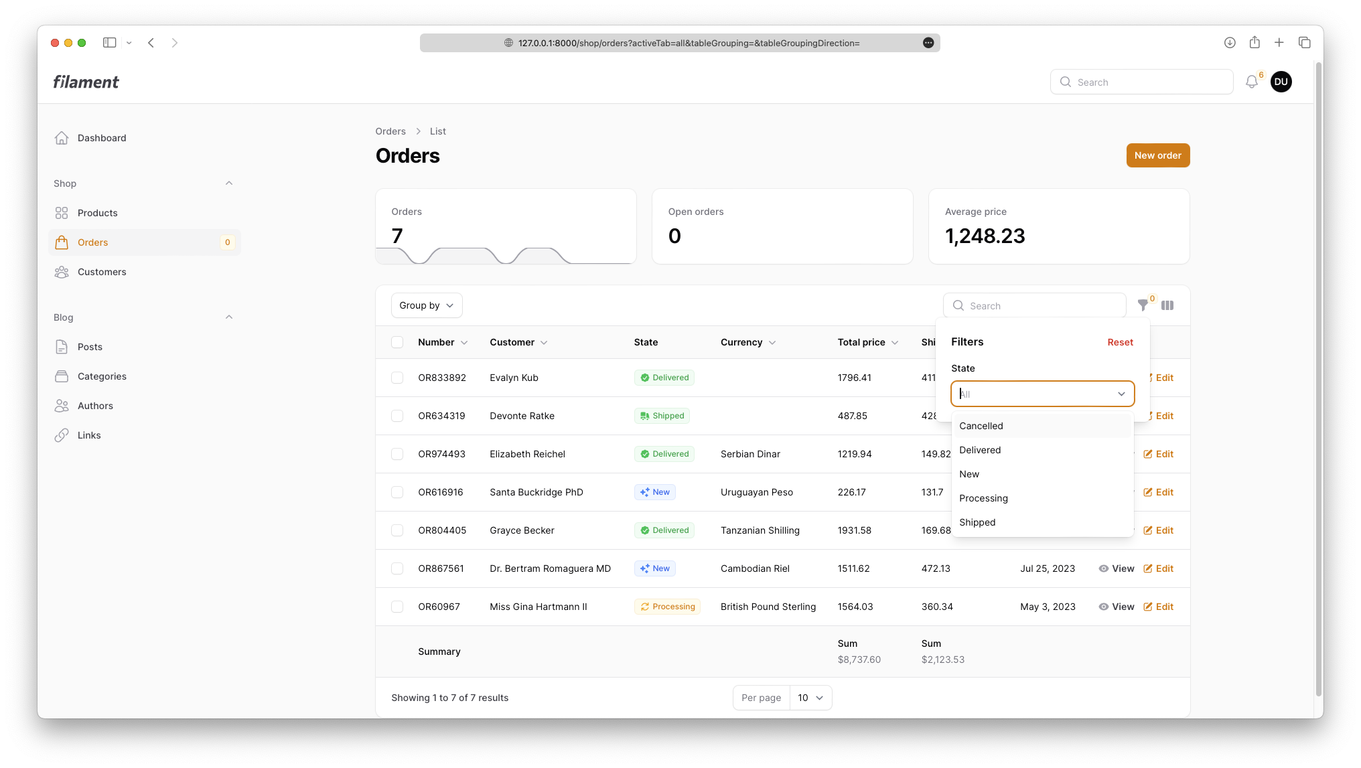Click the table Search input field

pyautogui.click(x=1042, y=306)
